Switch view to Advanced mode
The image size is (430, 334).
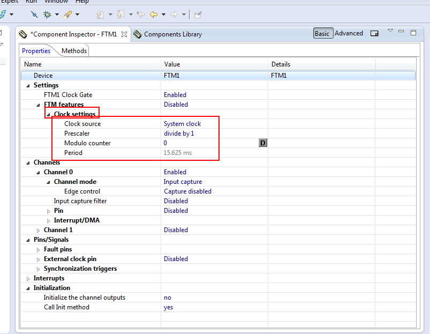click(x=349, y=33)
